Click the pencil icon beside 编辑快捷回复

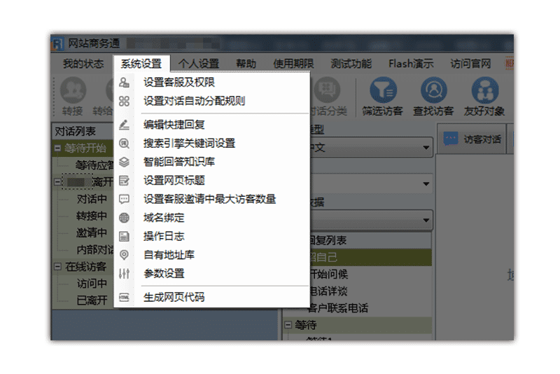[124, 125]
